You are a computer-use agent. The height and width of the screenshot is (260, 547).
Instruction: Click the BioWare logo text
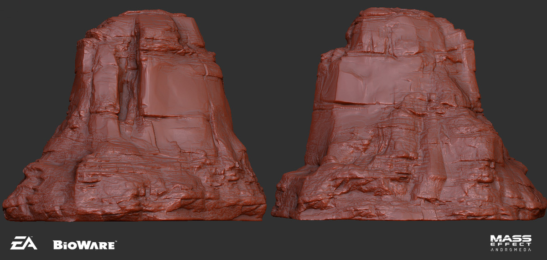click(85, 245)
